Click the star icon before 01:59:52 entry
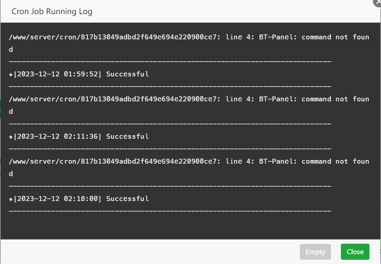 [11, 74]
